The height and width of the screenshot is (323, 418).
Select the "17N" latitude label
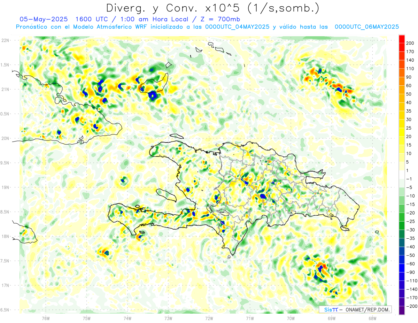pos(5,285)
